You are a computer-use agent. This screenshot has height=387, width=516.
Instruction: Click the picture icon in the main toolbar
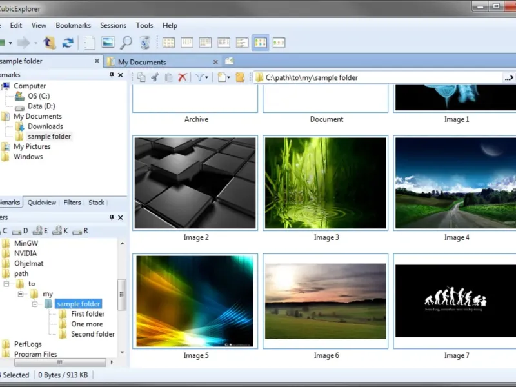[x=108, y=43]
